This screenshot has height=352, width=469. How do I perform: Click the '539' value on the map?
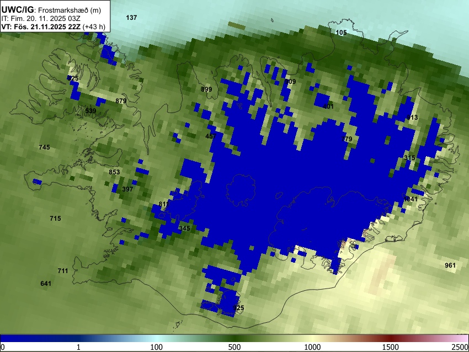coord(90,111)
